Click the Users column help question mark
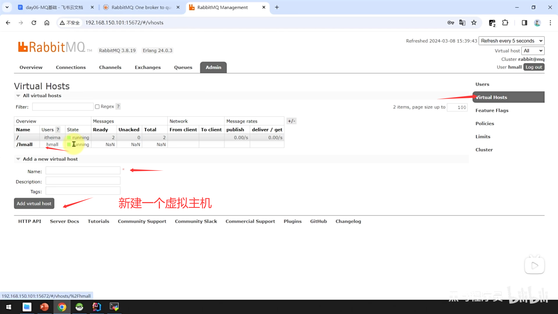 click(x=58, y=130)
